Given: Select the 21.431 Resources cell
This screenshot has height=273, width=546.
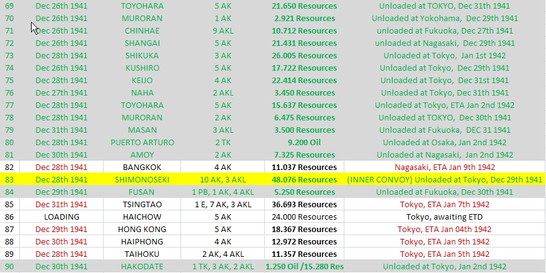Looking at the screenshot, I should pos(305,43).
